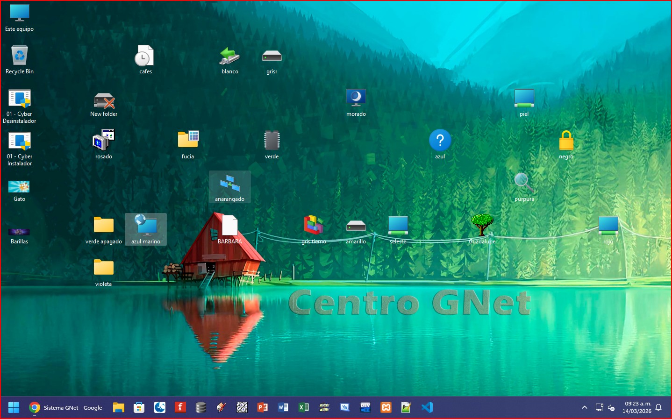Open Visual Studio Code from taskbar
The height and width of the screenshot is (419, 672).
click(x=427, y=407)
